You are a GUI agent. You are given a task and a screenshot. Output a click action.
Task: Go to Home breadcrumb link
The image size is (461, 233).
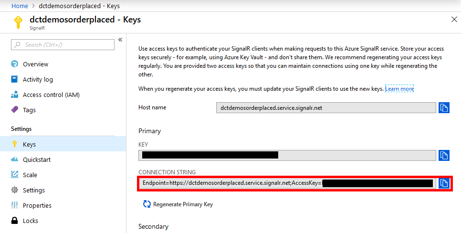pos(20,6)
